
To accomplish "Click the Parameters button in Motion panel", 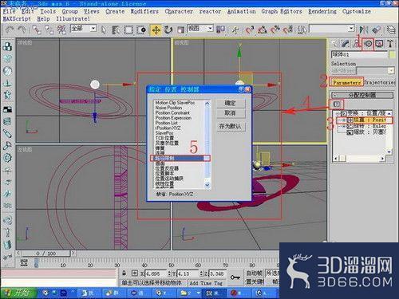I will click(x=346, y=82).
